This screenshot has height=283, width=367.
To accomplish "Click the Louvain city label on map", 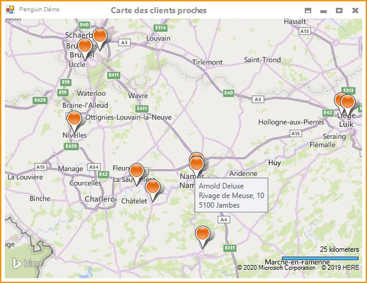I will tap(158, 38).
